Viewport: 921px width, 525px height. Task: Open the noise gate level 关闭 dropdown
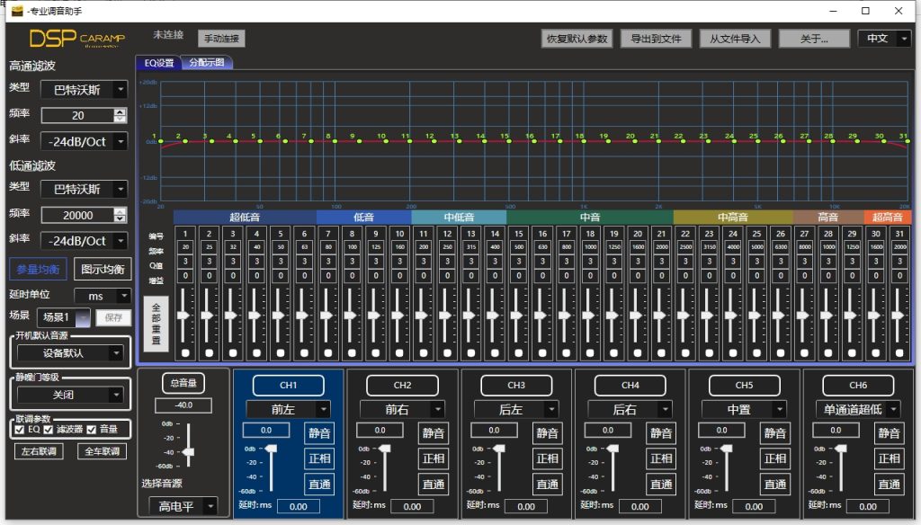click(70, 395)
